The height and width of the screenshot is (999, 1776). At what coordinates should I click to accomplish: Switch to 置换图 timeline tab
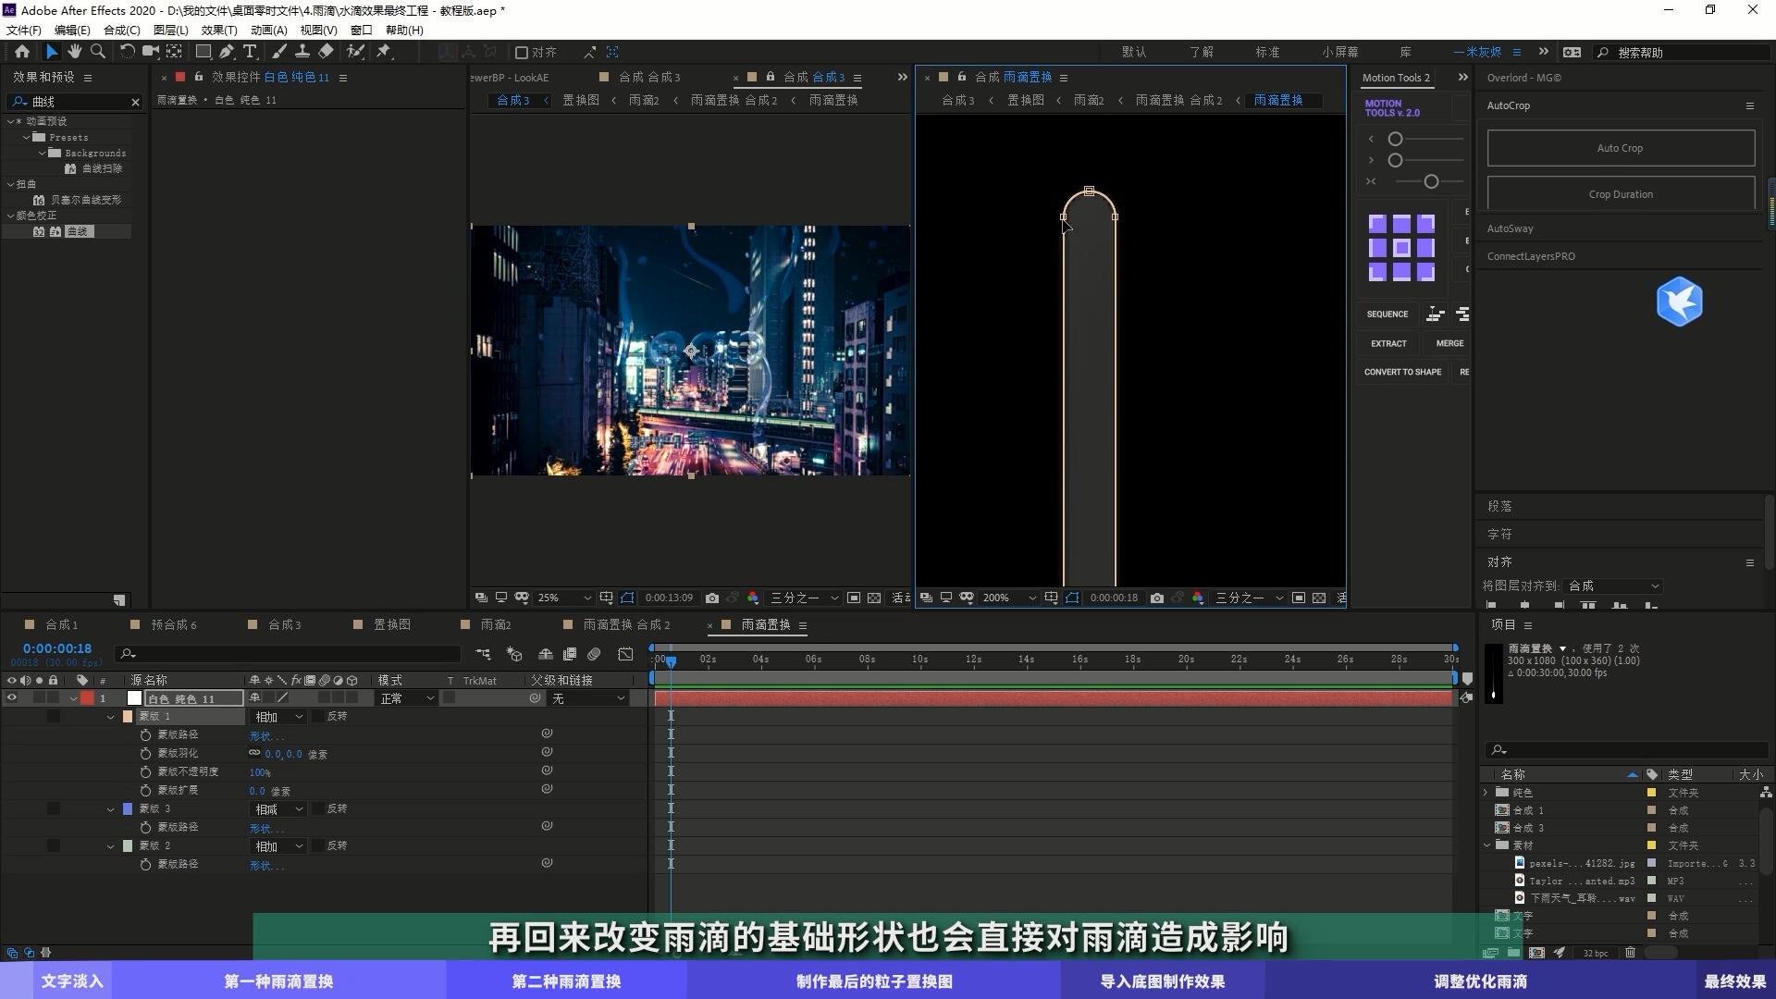(x=391, y=624)
